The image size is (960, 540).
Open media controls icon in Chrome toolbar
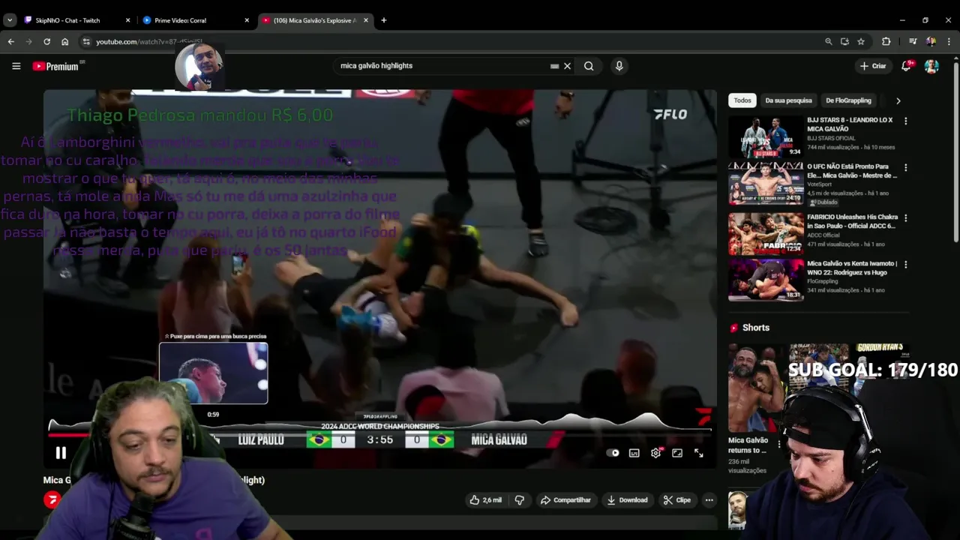[x=913, y=42]
